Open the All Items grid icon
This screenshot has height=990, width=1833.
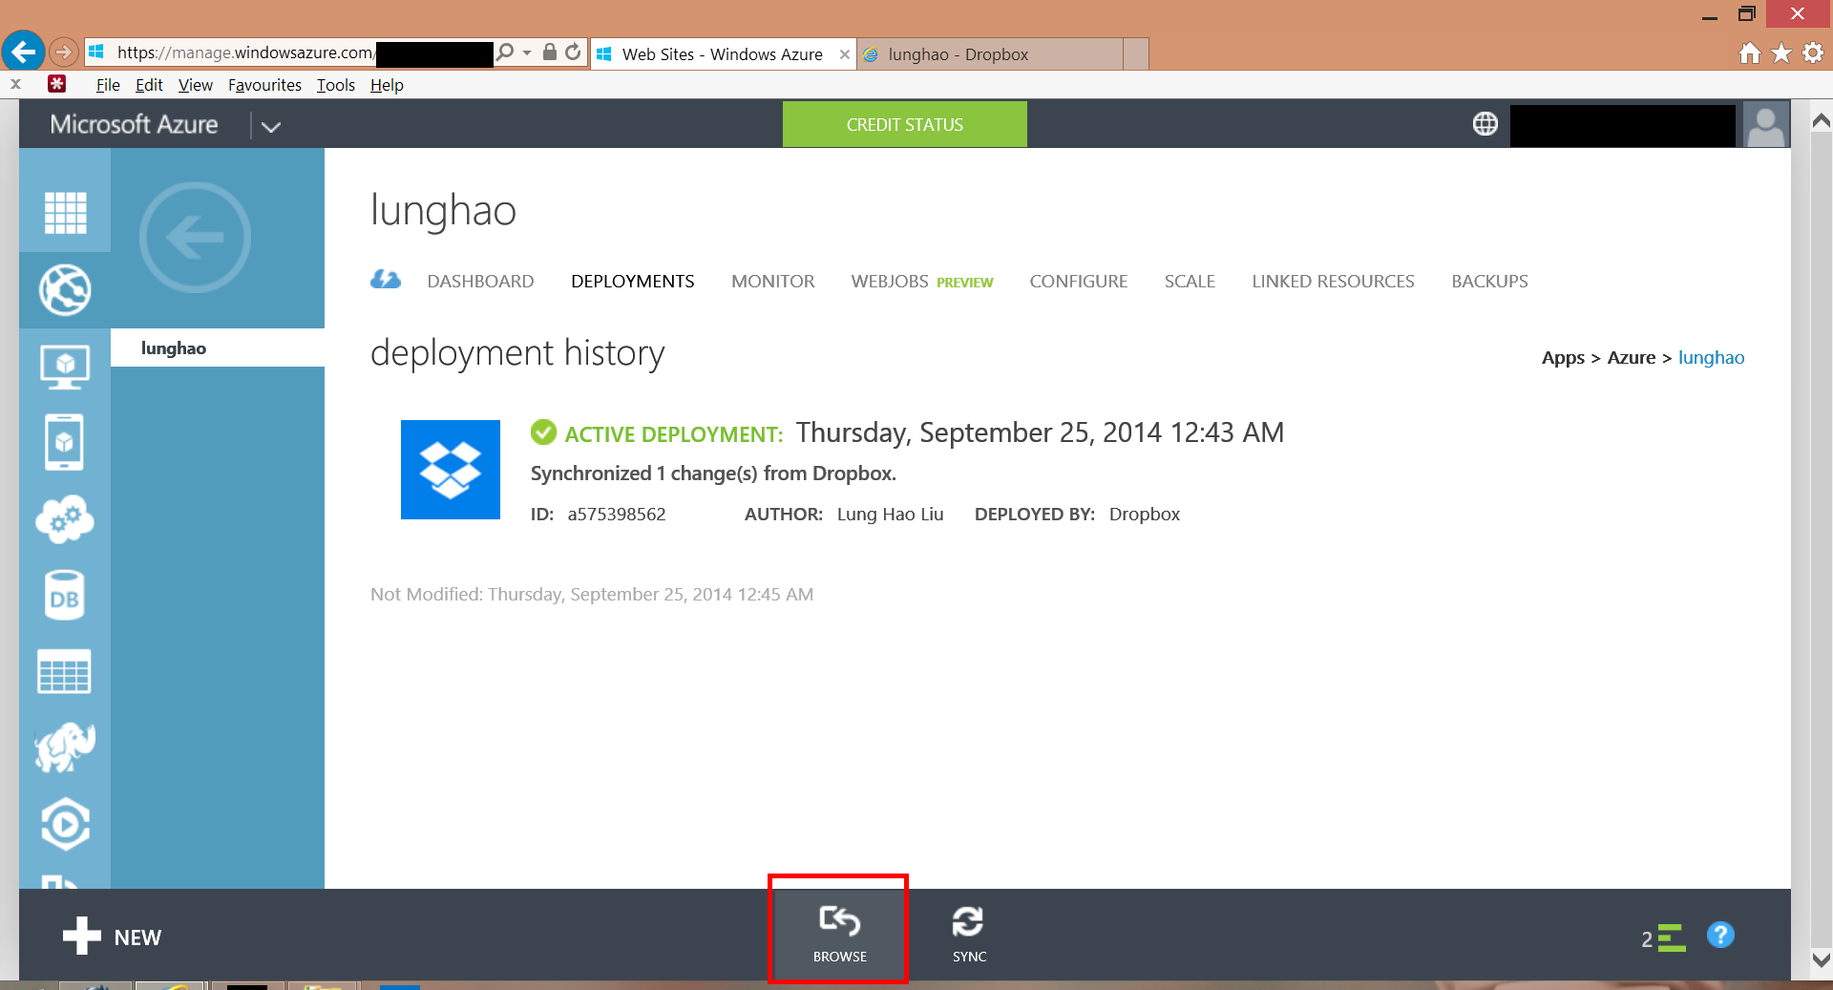tap(65, 213)
